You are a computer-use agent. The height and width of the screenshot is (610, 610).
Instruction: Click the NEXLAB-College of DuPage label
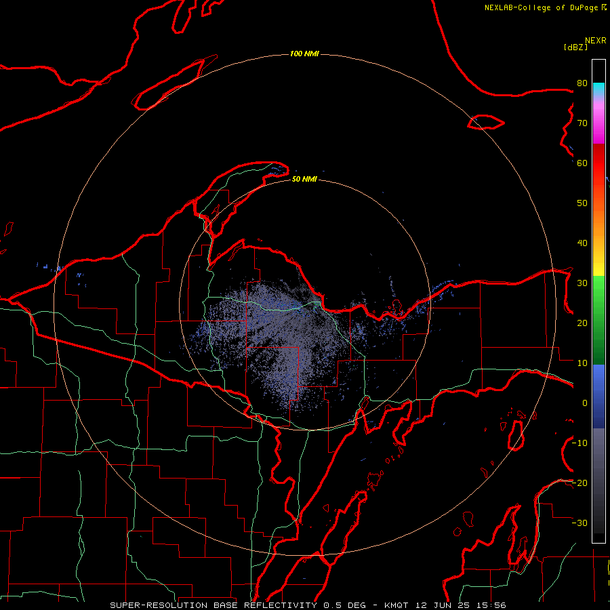click(541, 7)
